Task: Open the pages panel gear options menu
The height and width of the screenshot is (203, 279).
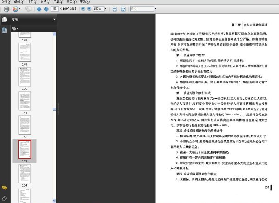Action: click(x=14, y=28)
